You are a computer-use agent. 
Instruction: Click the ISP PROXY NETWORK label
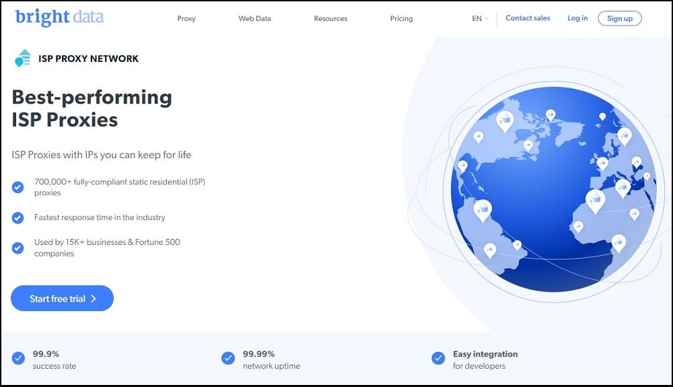[88, 59]
